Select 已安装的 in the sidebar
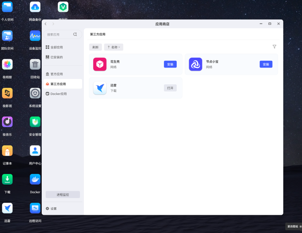Viewport: 302px width, 233px height. (x=63, y=57)
